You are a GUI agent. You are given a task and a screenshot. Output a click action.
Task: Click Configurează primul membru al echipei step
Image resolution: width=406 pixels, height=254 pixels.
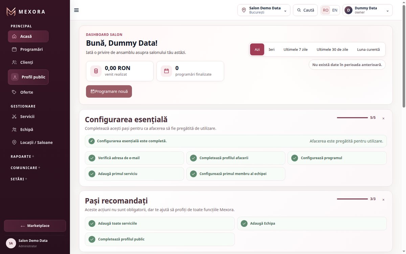[x=236, y=174]
